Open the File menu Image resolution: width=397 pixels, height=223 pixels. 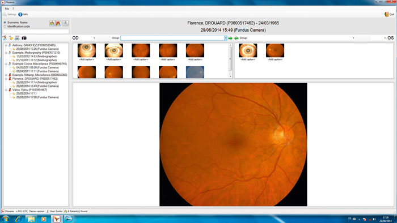pos(7,8)
